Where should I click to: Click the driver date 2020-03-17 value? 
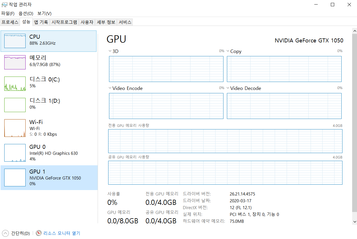click(240, 201)
